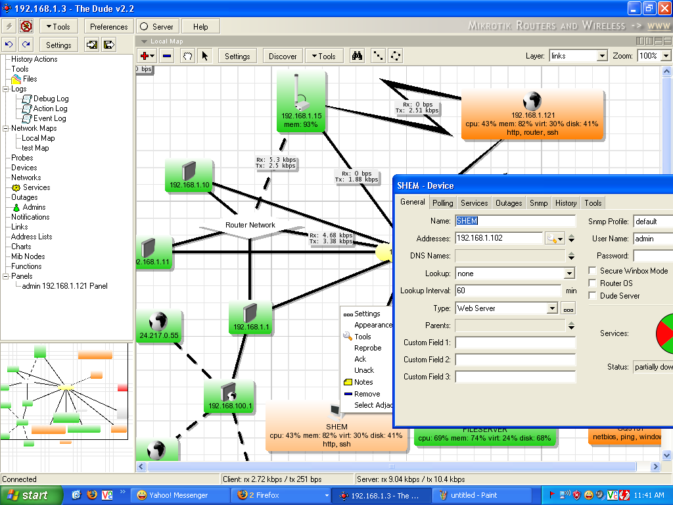Image resolution: width=673 pixels, height=505 pixels.
Task: Switch to the Services tab in device window
Action: pos(474,203)
